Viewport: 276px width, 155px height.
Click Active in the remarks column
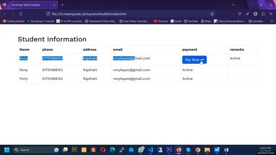click(235, 59)
